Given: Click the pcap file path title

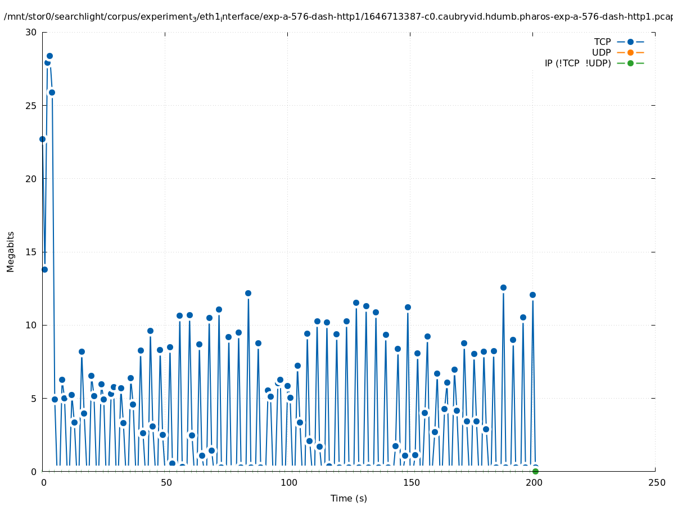Looking at the screenshot, I should pyautogui.click(x=337, y=17).
